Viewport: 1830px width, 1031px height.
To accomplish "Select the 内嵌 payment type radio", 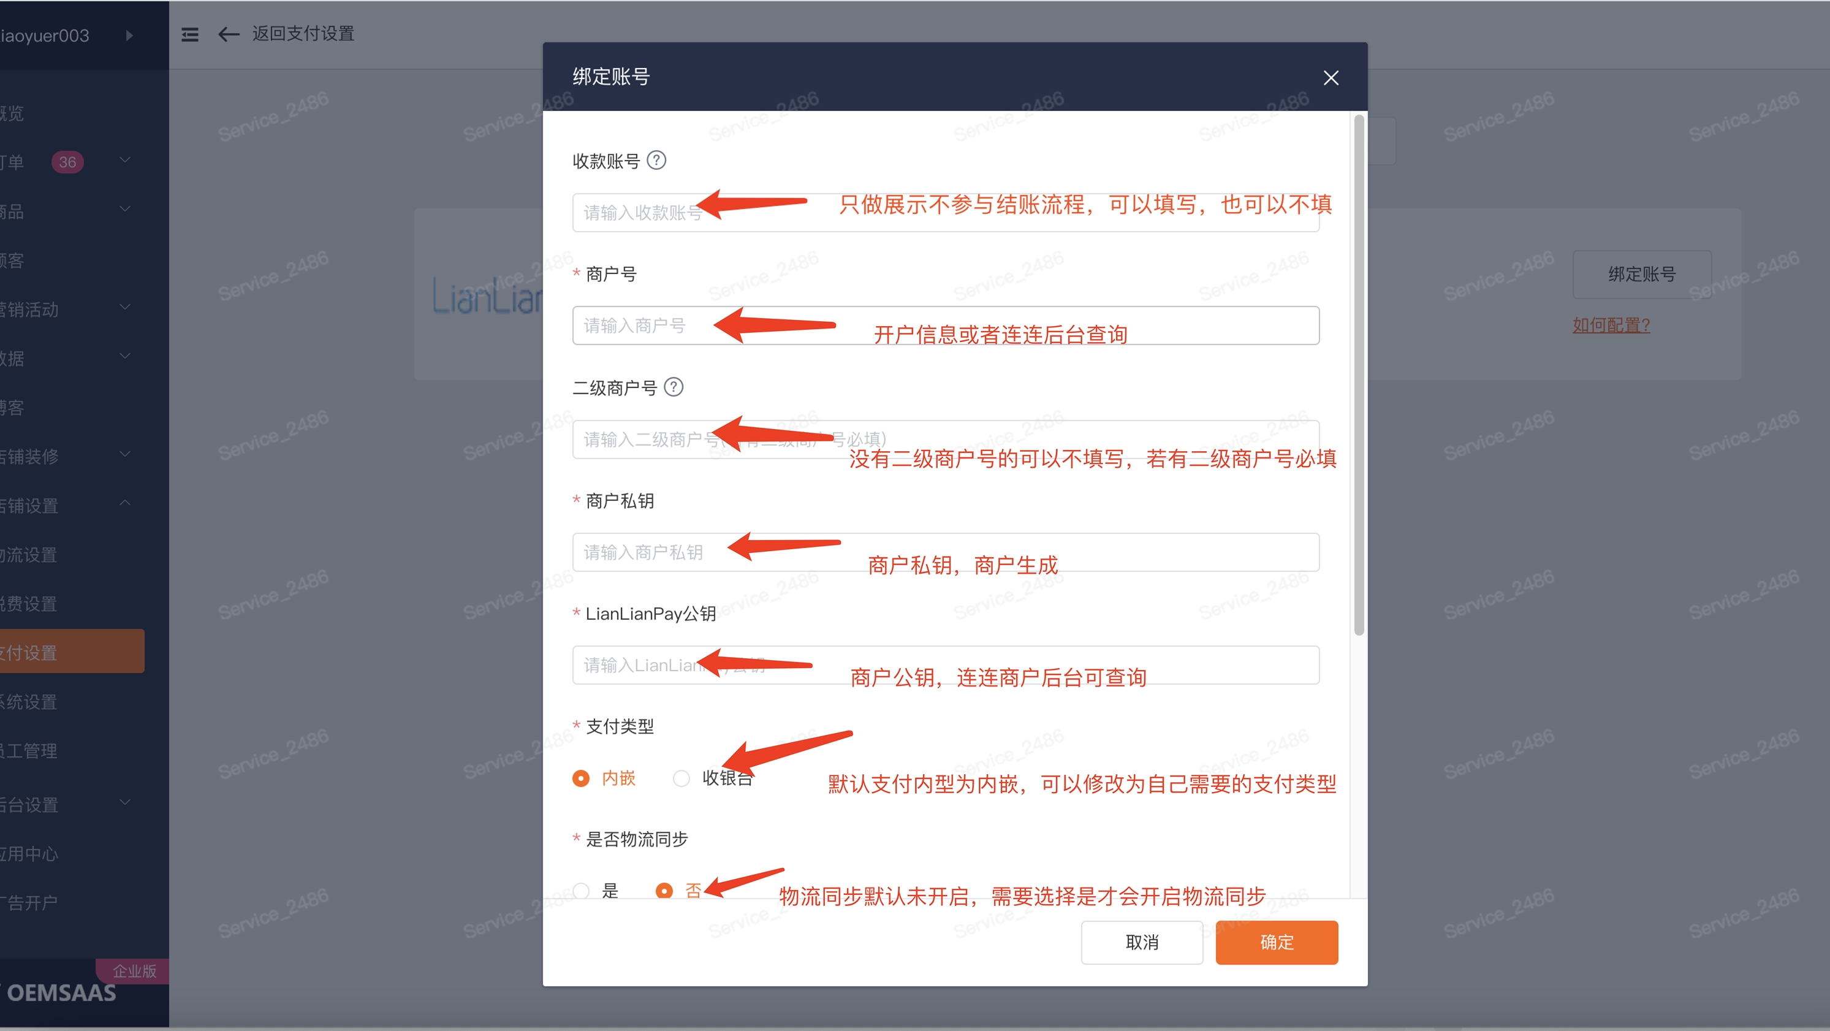I will [581, 778].
